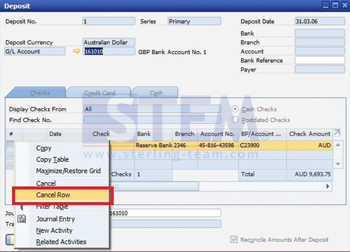Switch to the Credit Card tab
Screen dimensions: 350x252
pyautogui.click(x=100, y=93)
